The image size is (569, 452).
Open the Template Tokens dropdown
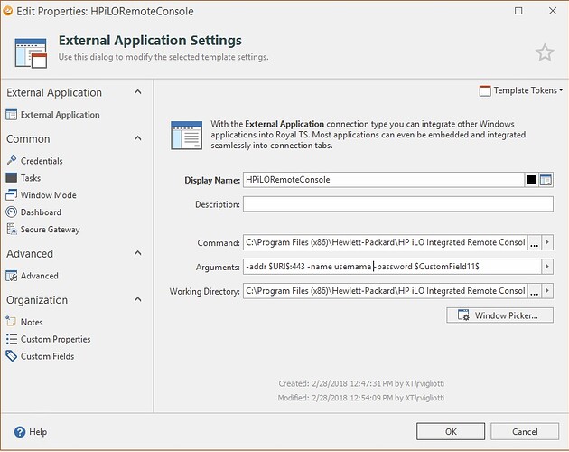(521, 90)
